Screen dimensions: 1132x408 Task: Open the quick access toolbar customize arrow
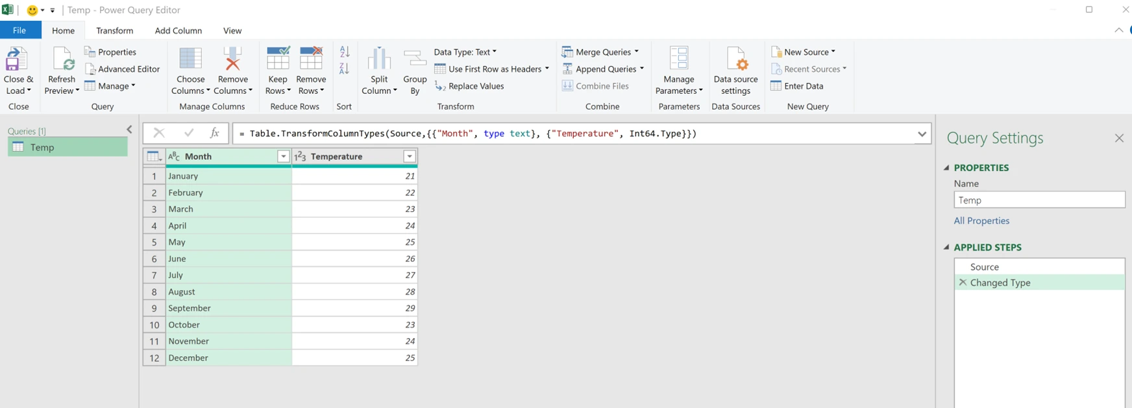click(53, 10)
